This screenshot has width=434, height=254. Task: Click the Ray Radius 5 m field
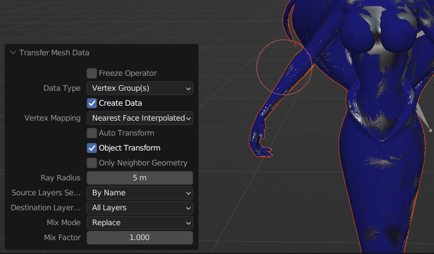pos(140,178)
